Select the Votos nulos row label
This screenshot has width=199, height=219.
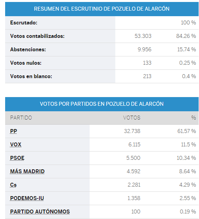coord(26,63)
